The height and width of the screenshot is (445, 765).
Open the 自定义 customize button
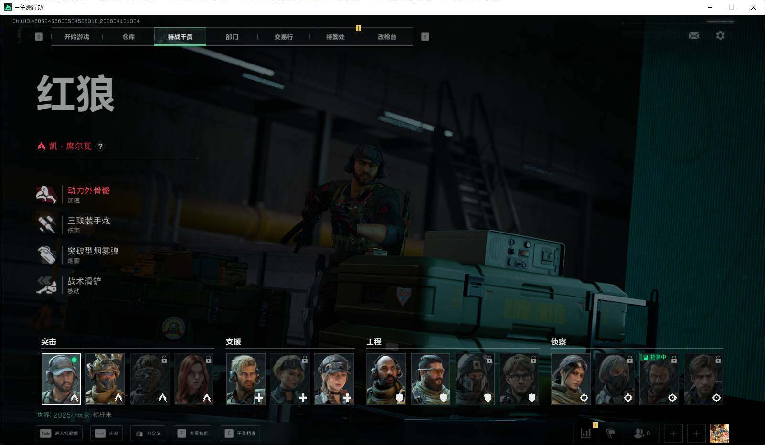point(148,434)
